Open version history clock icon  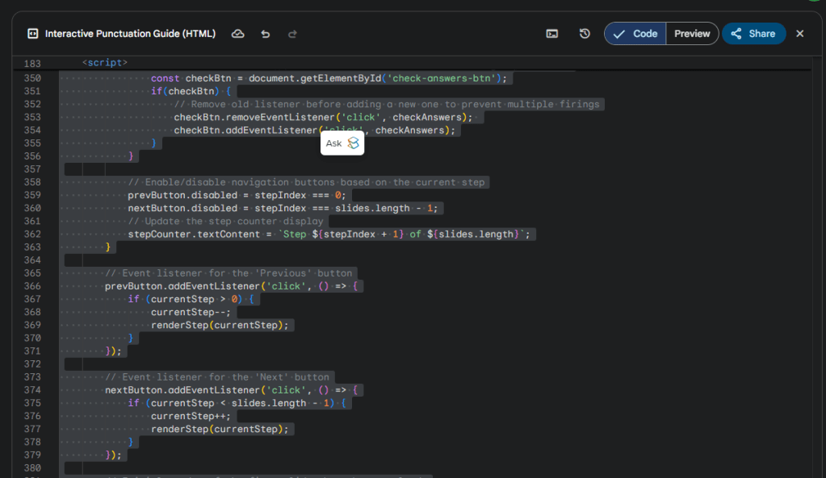tap(585, 34)
